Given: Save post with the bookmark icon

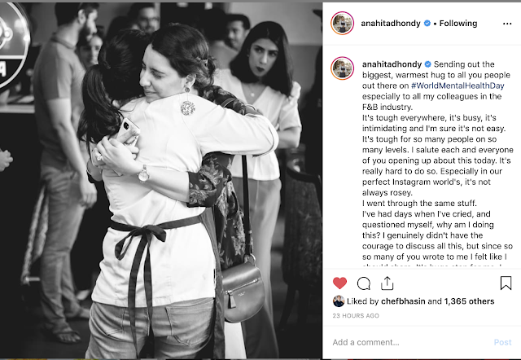Looking at the screenshot, I should tap(506, 283).
